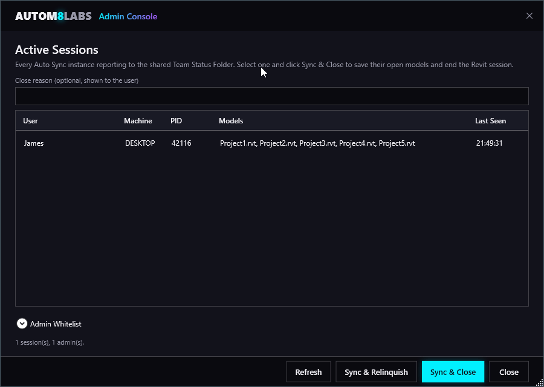The image size is (544, 387).
Task: Click the 'Close reason (optional, shown to the user)' label
Action: (77, 80)
